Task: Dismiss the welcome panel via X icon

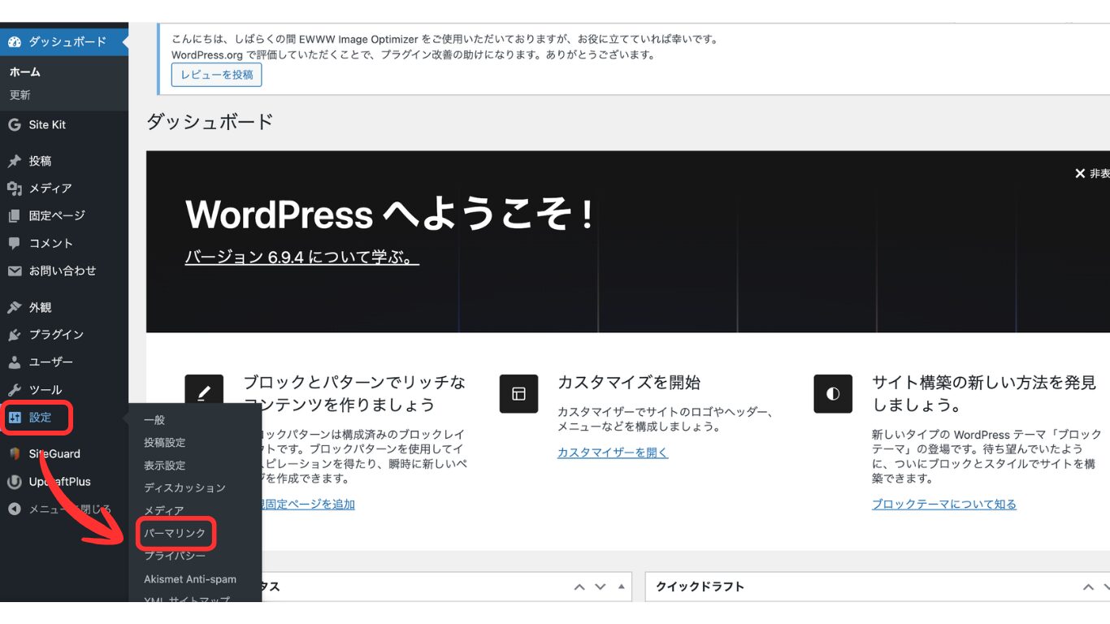Action: pyautogui.click(x=1080, y=173)
